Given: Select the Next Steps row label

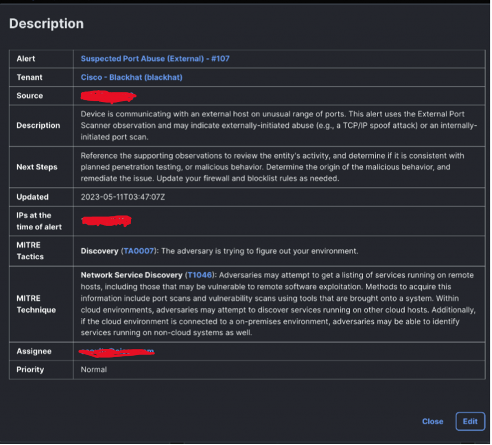Looking at the screenshot, I should click(x=37, y=167).
